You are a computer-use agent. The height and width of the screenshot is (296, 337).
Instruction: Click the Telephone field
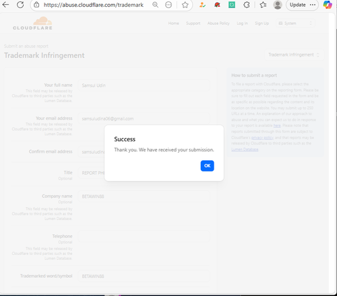144,237
